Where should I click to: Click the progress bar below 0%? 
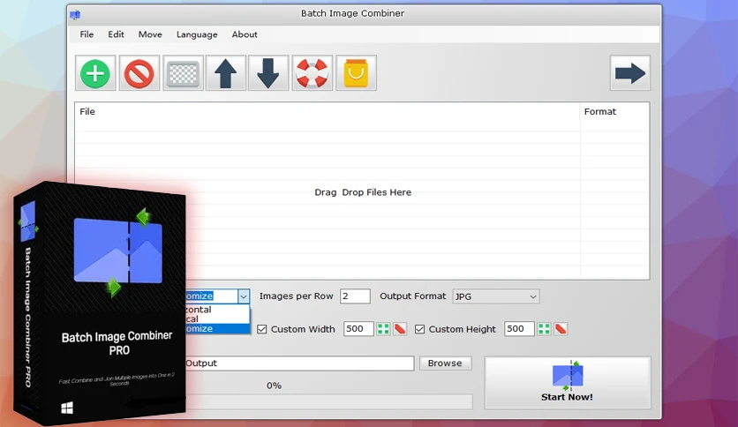329,401
